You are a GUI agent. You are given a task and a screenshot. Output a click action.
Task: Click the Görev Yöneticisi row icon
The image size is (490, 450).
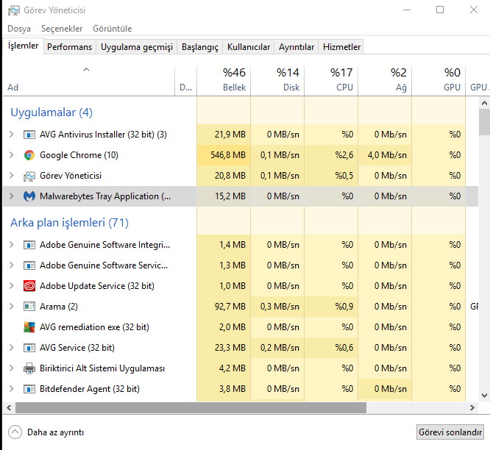tap(29, 176)
